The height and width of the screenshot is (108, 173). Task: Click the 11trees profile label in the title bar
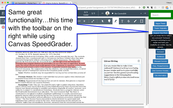(x=169, y=3)
